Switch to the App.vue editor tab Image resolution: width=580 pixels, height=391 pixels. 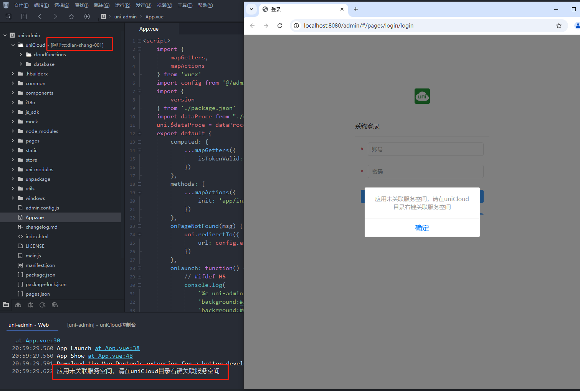pyautogui.click(x=149, y=29)
